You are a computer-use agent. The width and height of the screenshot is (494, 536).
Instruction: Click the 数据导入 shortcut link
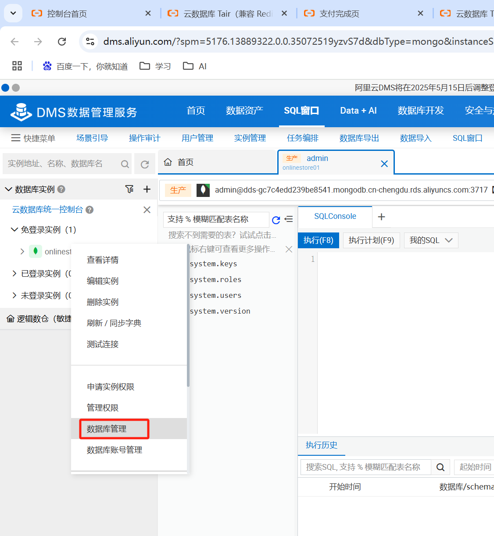point(416,138)
